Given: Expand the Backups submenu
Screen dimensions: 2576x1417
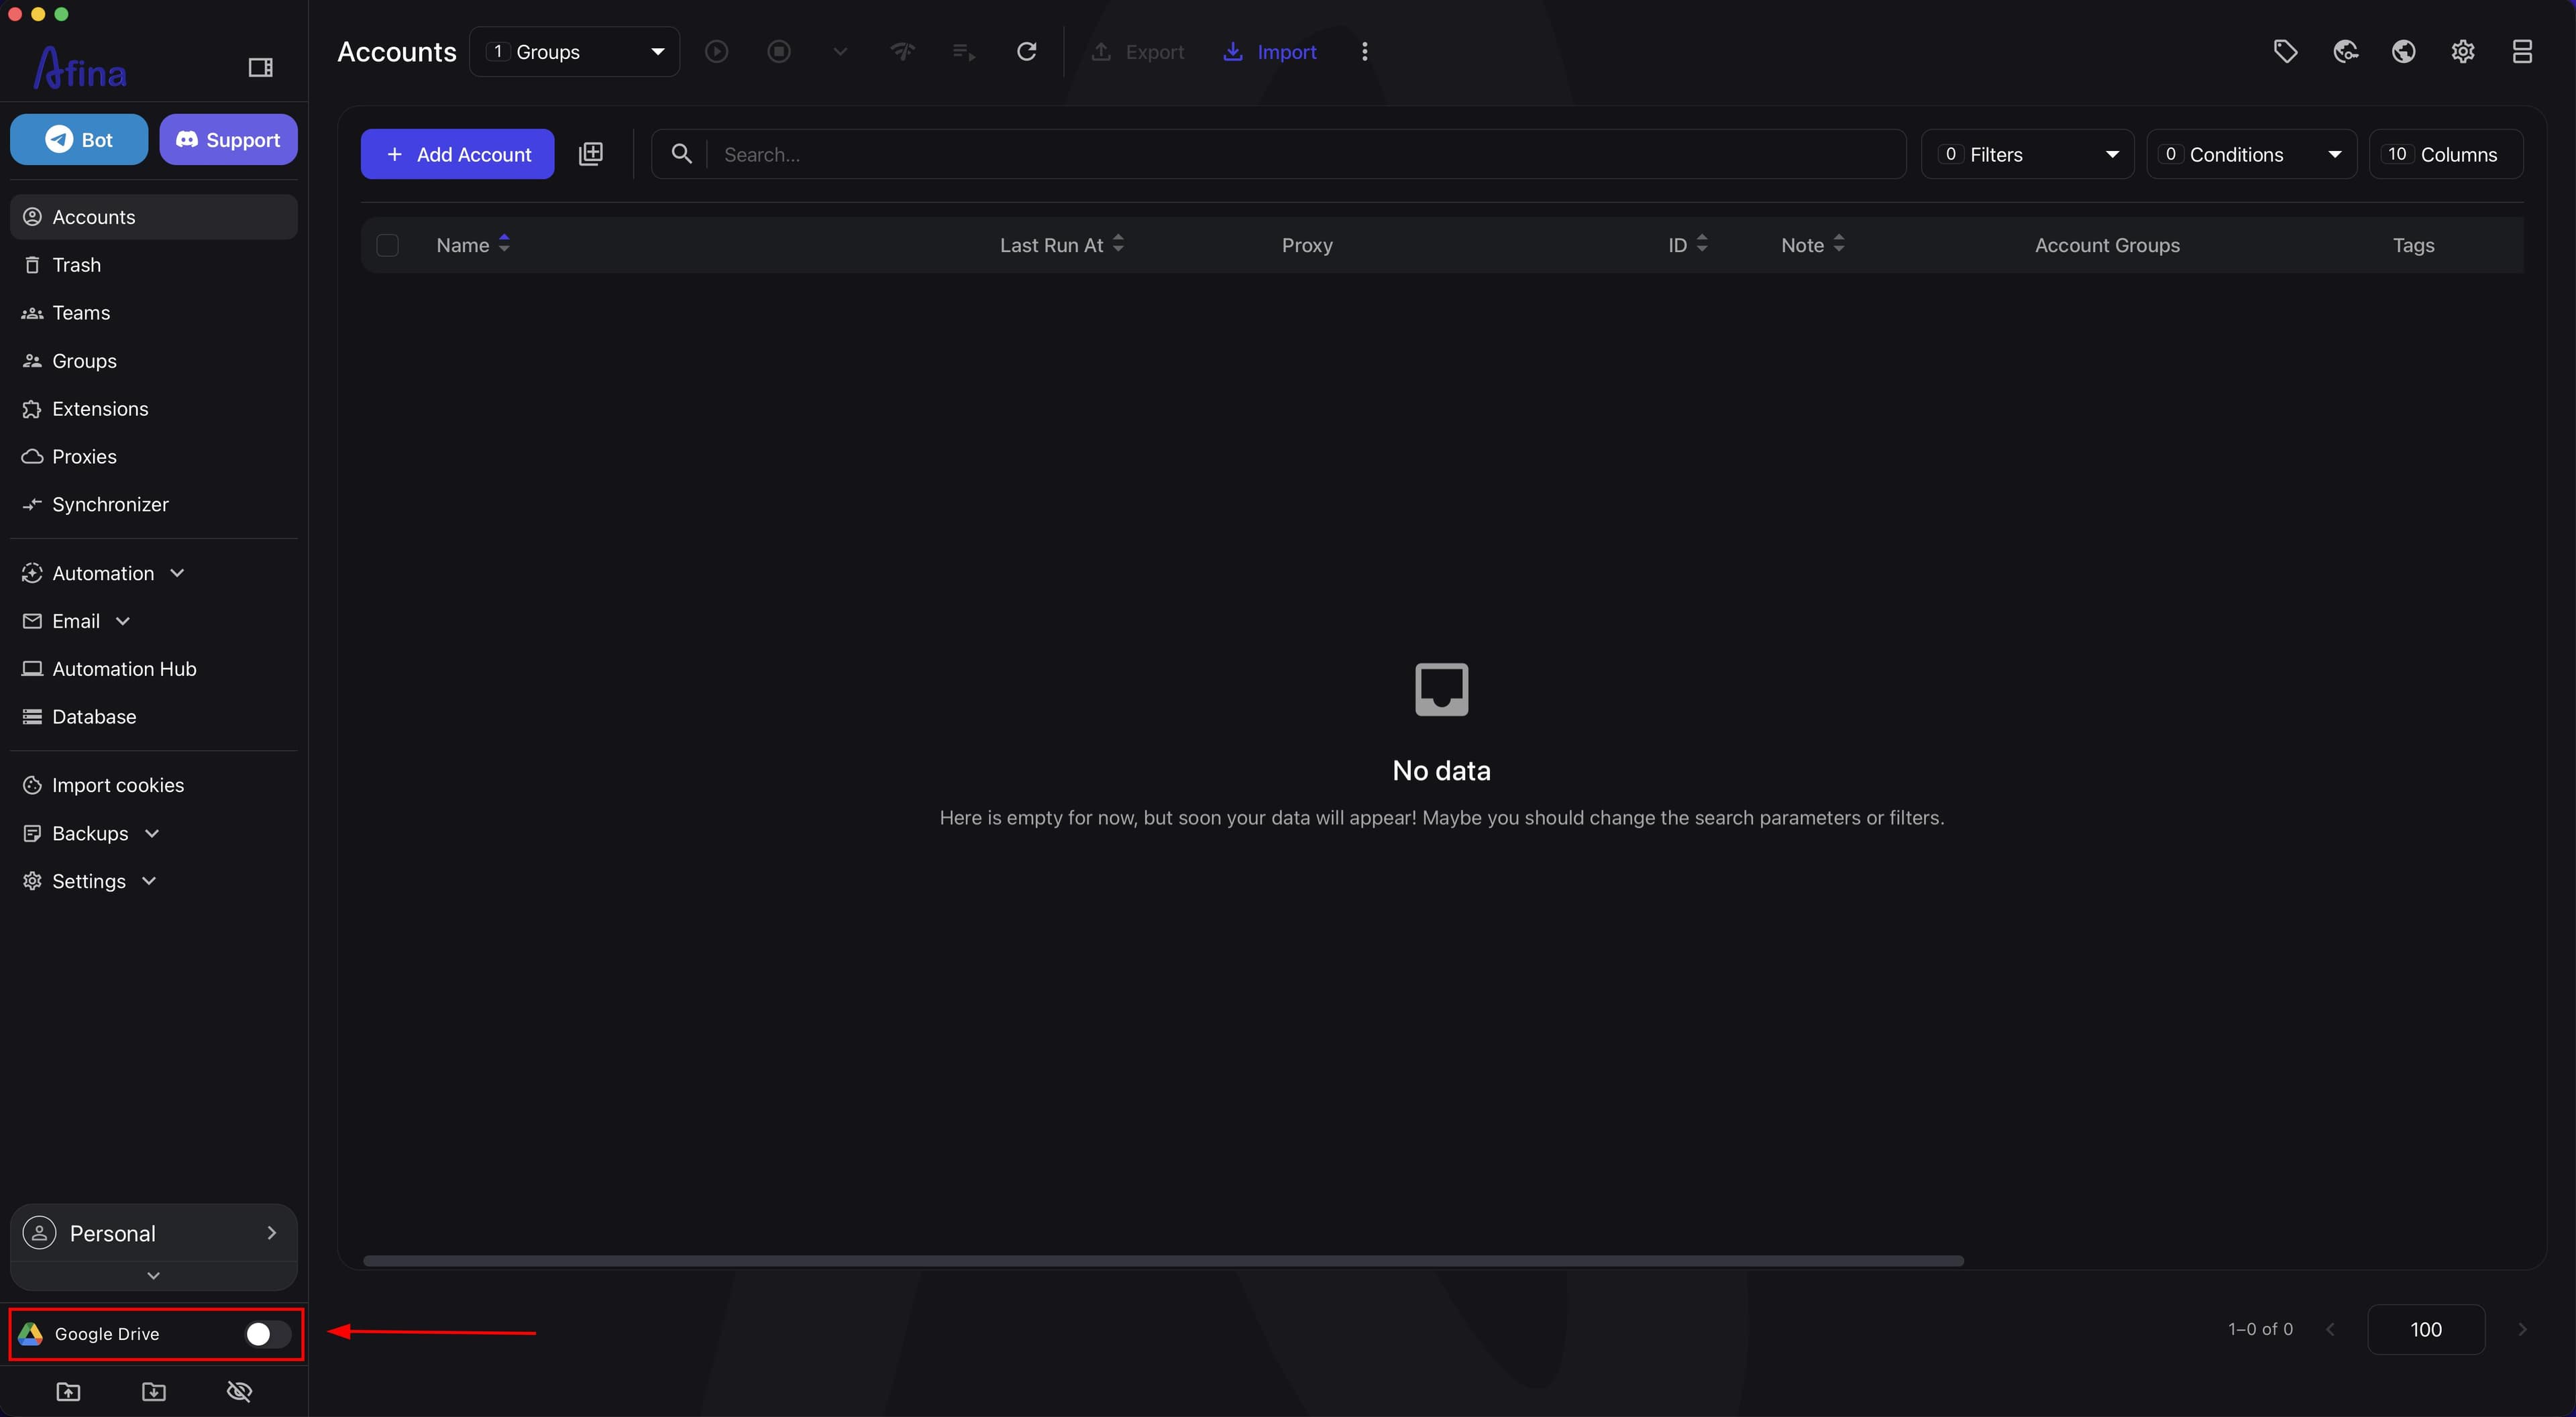Looking at the screenshot, I should click(x=153, y=833).
